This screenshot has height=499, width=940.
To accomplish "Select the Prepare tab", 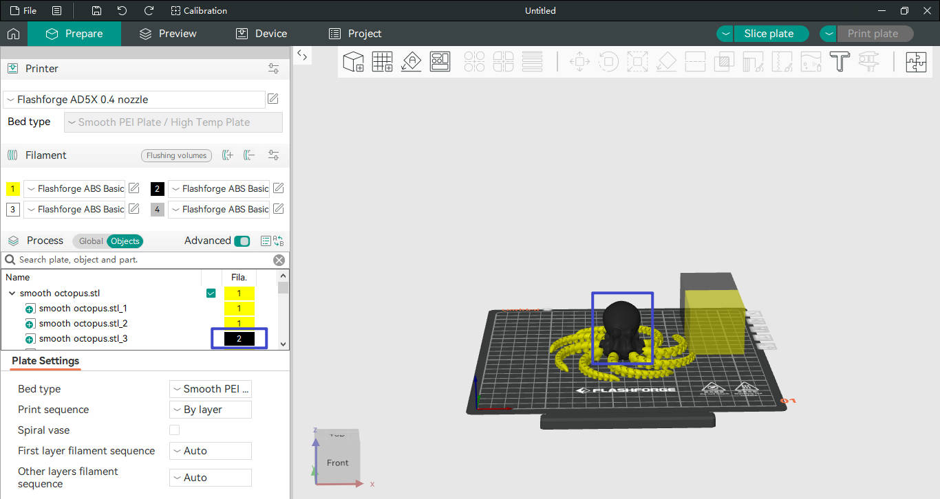I will (74, 34).
